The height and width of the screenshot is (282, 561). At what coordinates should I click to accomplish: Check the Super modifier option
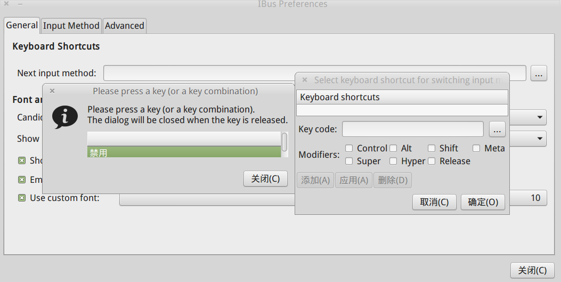[x=349, y=161]
